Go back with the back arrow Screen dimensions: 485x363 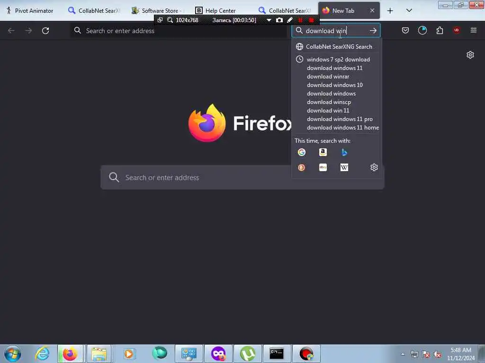point(11,31)
